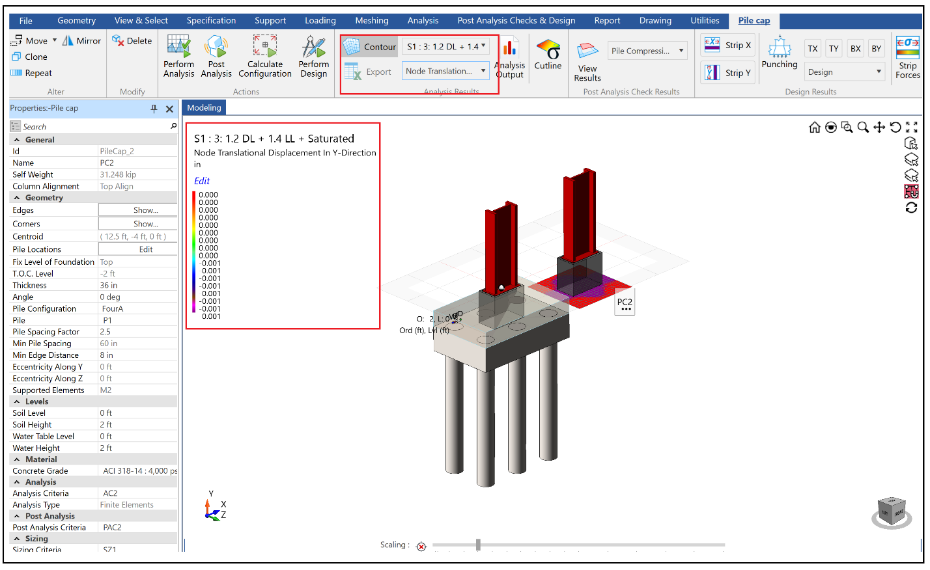
Task: Open the load combination dropdown
Action: point(446,47)
